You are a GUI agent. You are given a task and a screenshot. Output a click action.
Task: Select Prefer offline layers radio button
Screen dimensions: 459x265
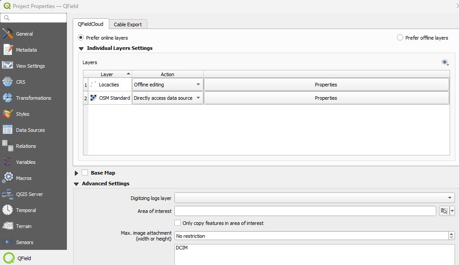tap(400, 38)
